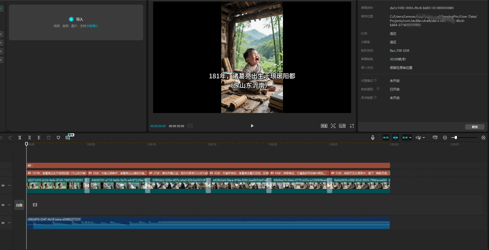
Task: Click the timeline fit ruler icon
Action: 435,138
